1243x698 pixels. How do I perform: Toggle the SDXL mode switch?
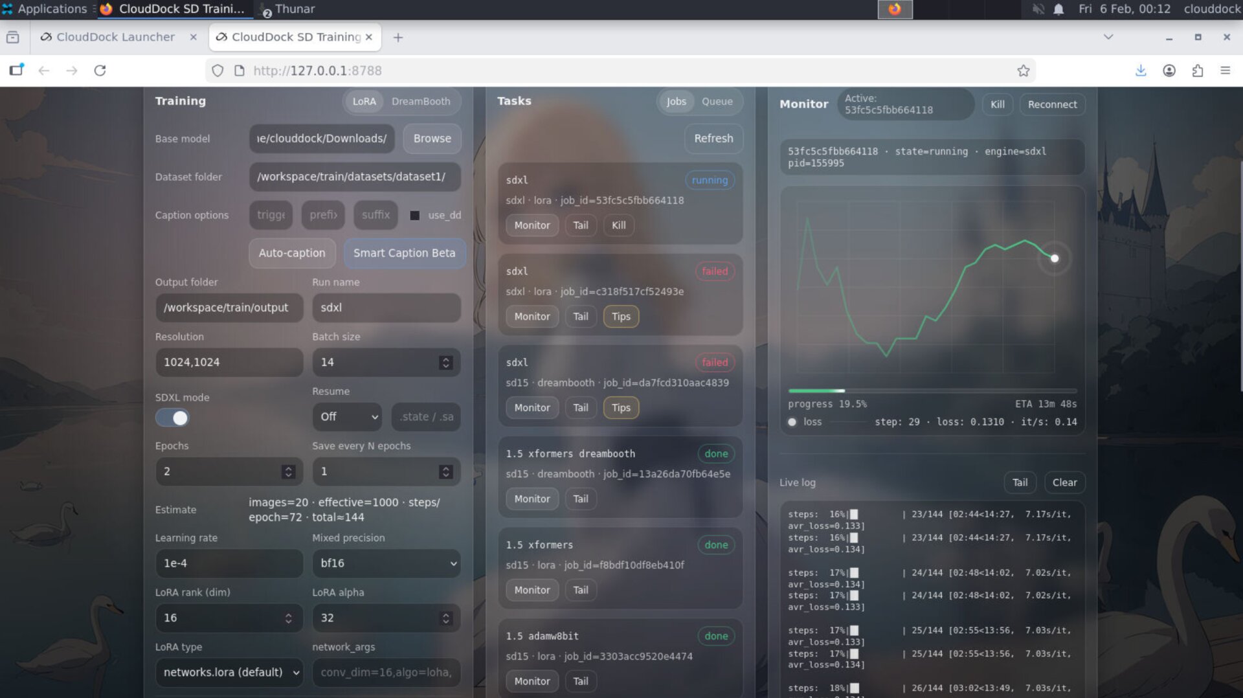coord(172,418)
